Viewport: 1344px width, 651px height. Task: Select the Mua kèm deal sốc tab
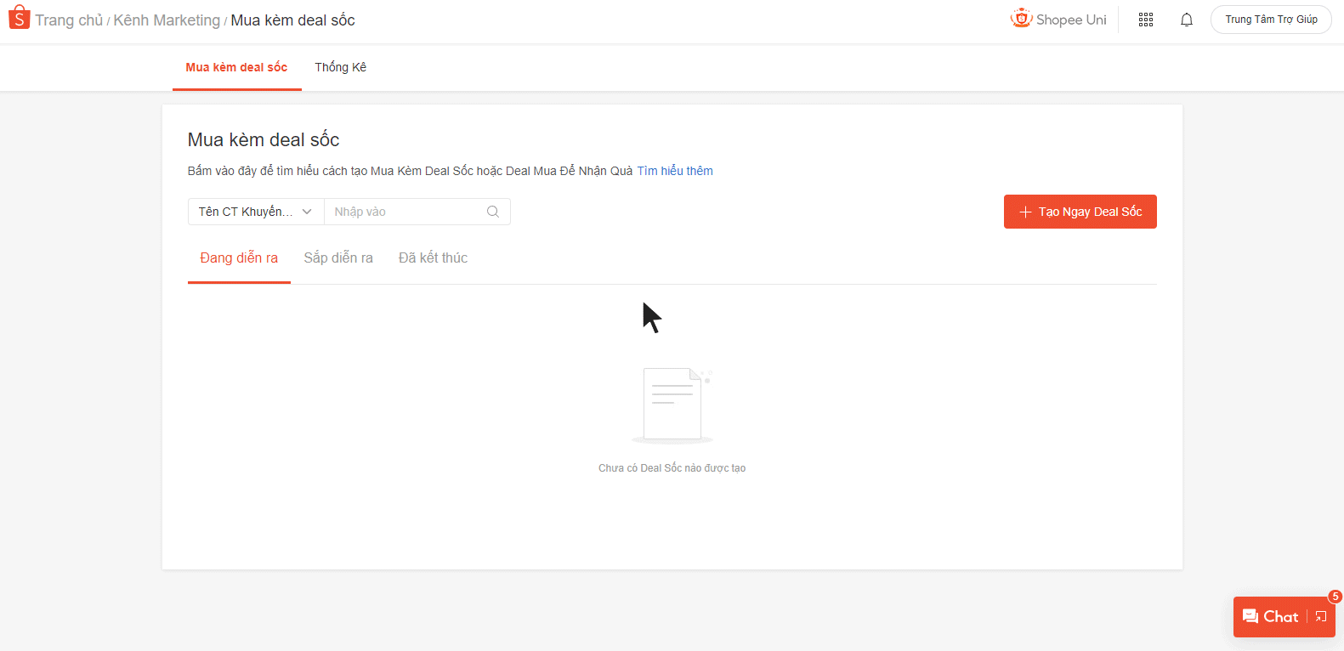click(x=236, y=67)
